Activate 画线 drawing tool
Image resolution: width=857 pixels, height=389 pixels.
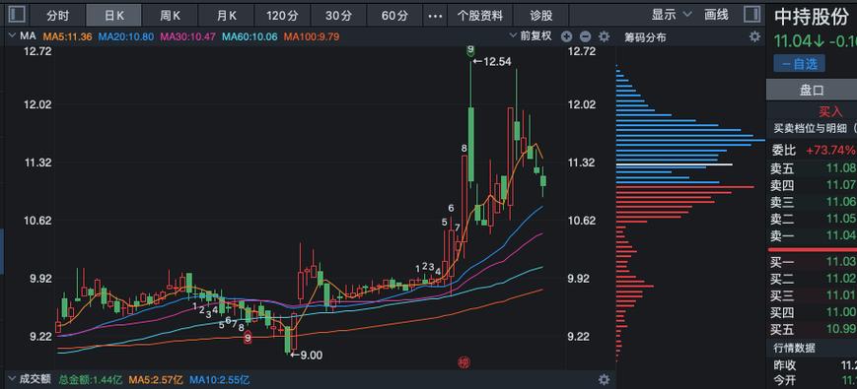717,15
